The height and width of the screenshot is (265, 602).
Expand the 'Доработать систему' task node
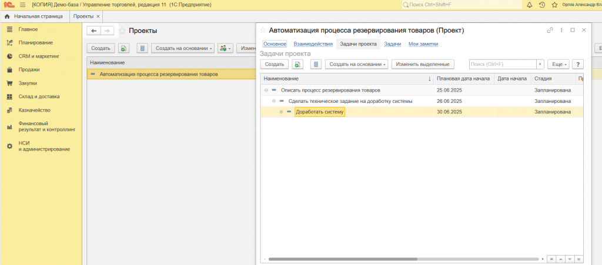pyautogui.click(x=281, y=112)
